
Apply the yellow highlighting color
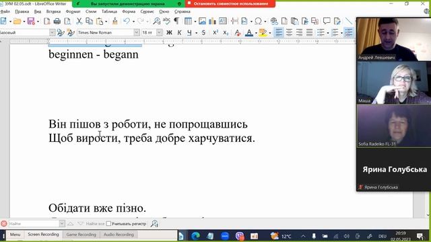point(263,33)
